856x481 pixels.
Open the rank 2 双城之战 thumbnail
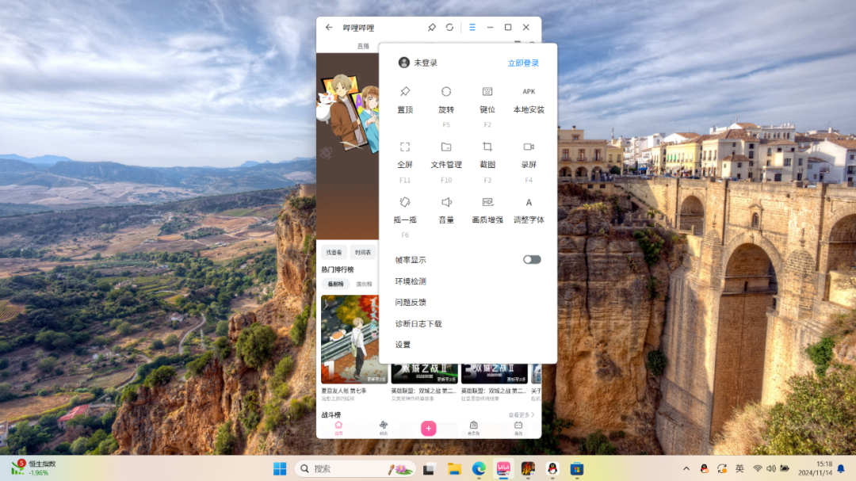click(x=424, y=373)
